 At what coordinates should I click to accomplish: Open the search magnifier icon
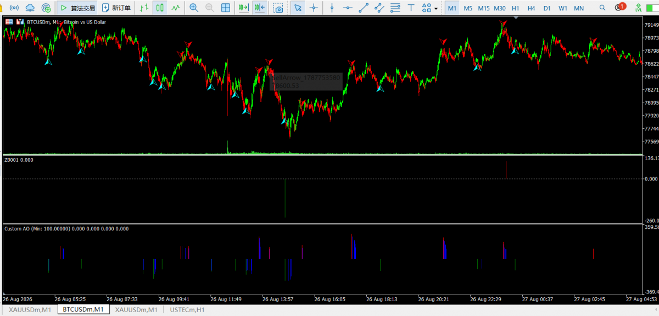(603, 8)
